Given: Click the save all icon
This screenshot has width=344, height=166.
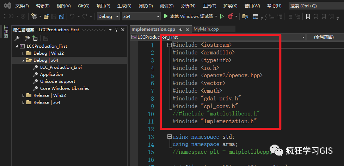Looking at the screenshot, I should coord(61,16).
